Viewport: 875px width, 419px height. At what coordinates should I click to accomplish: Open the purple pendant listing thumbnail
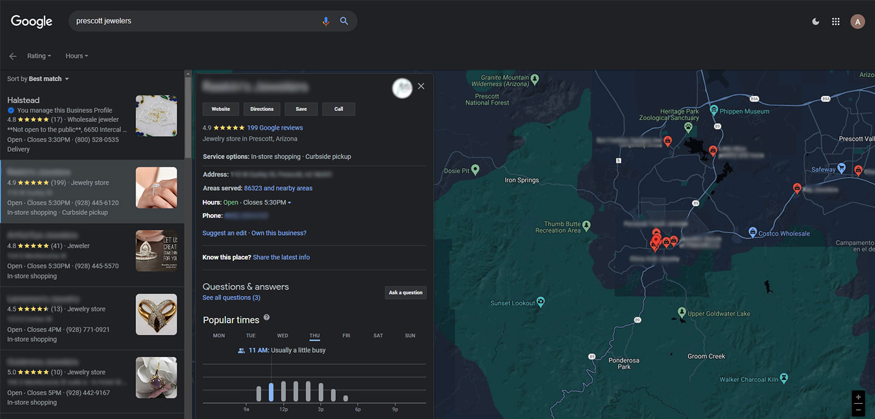[156, 378]
